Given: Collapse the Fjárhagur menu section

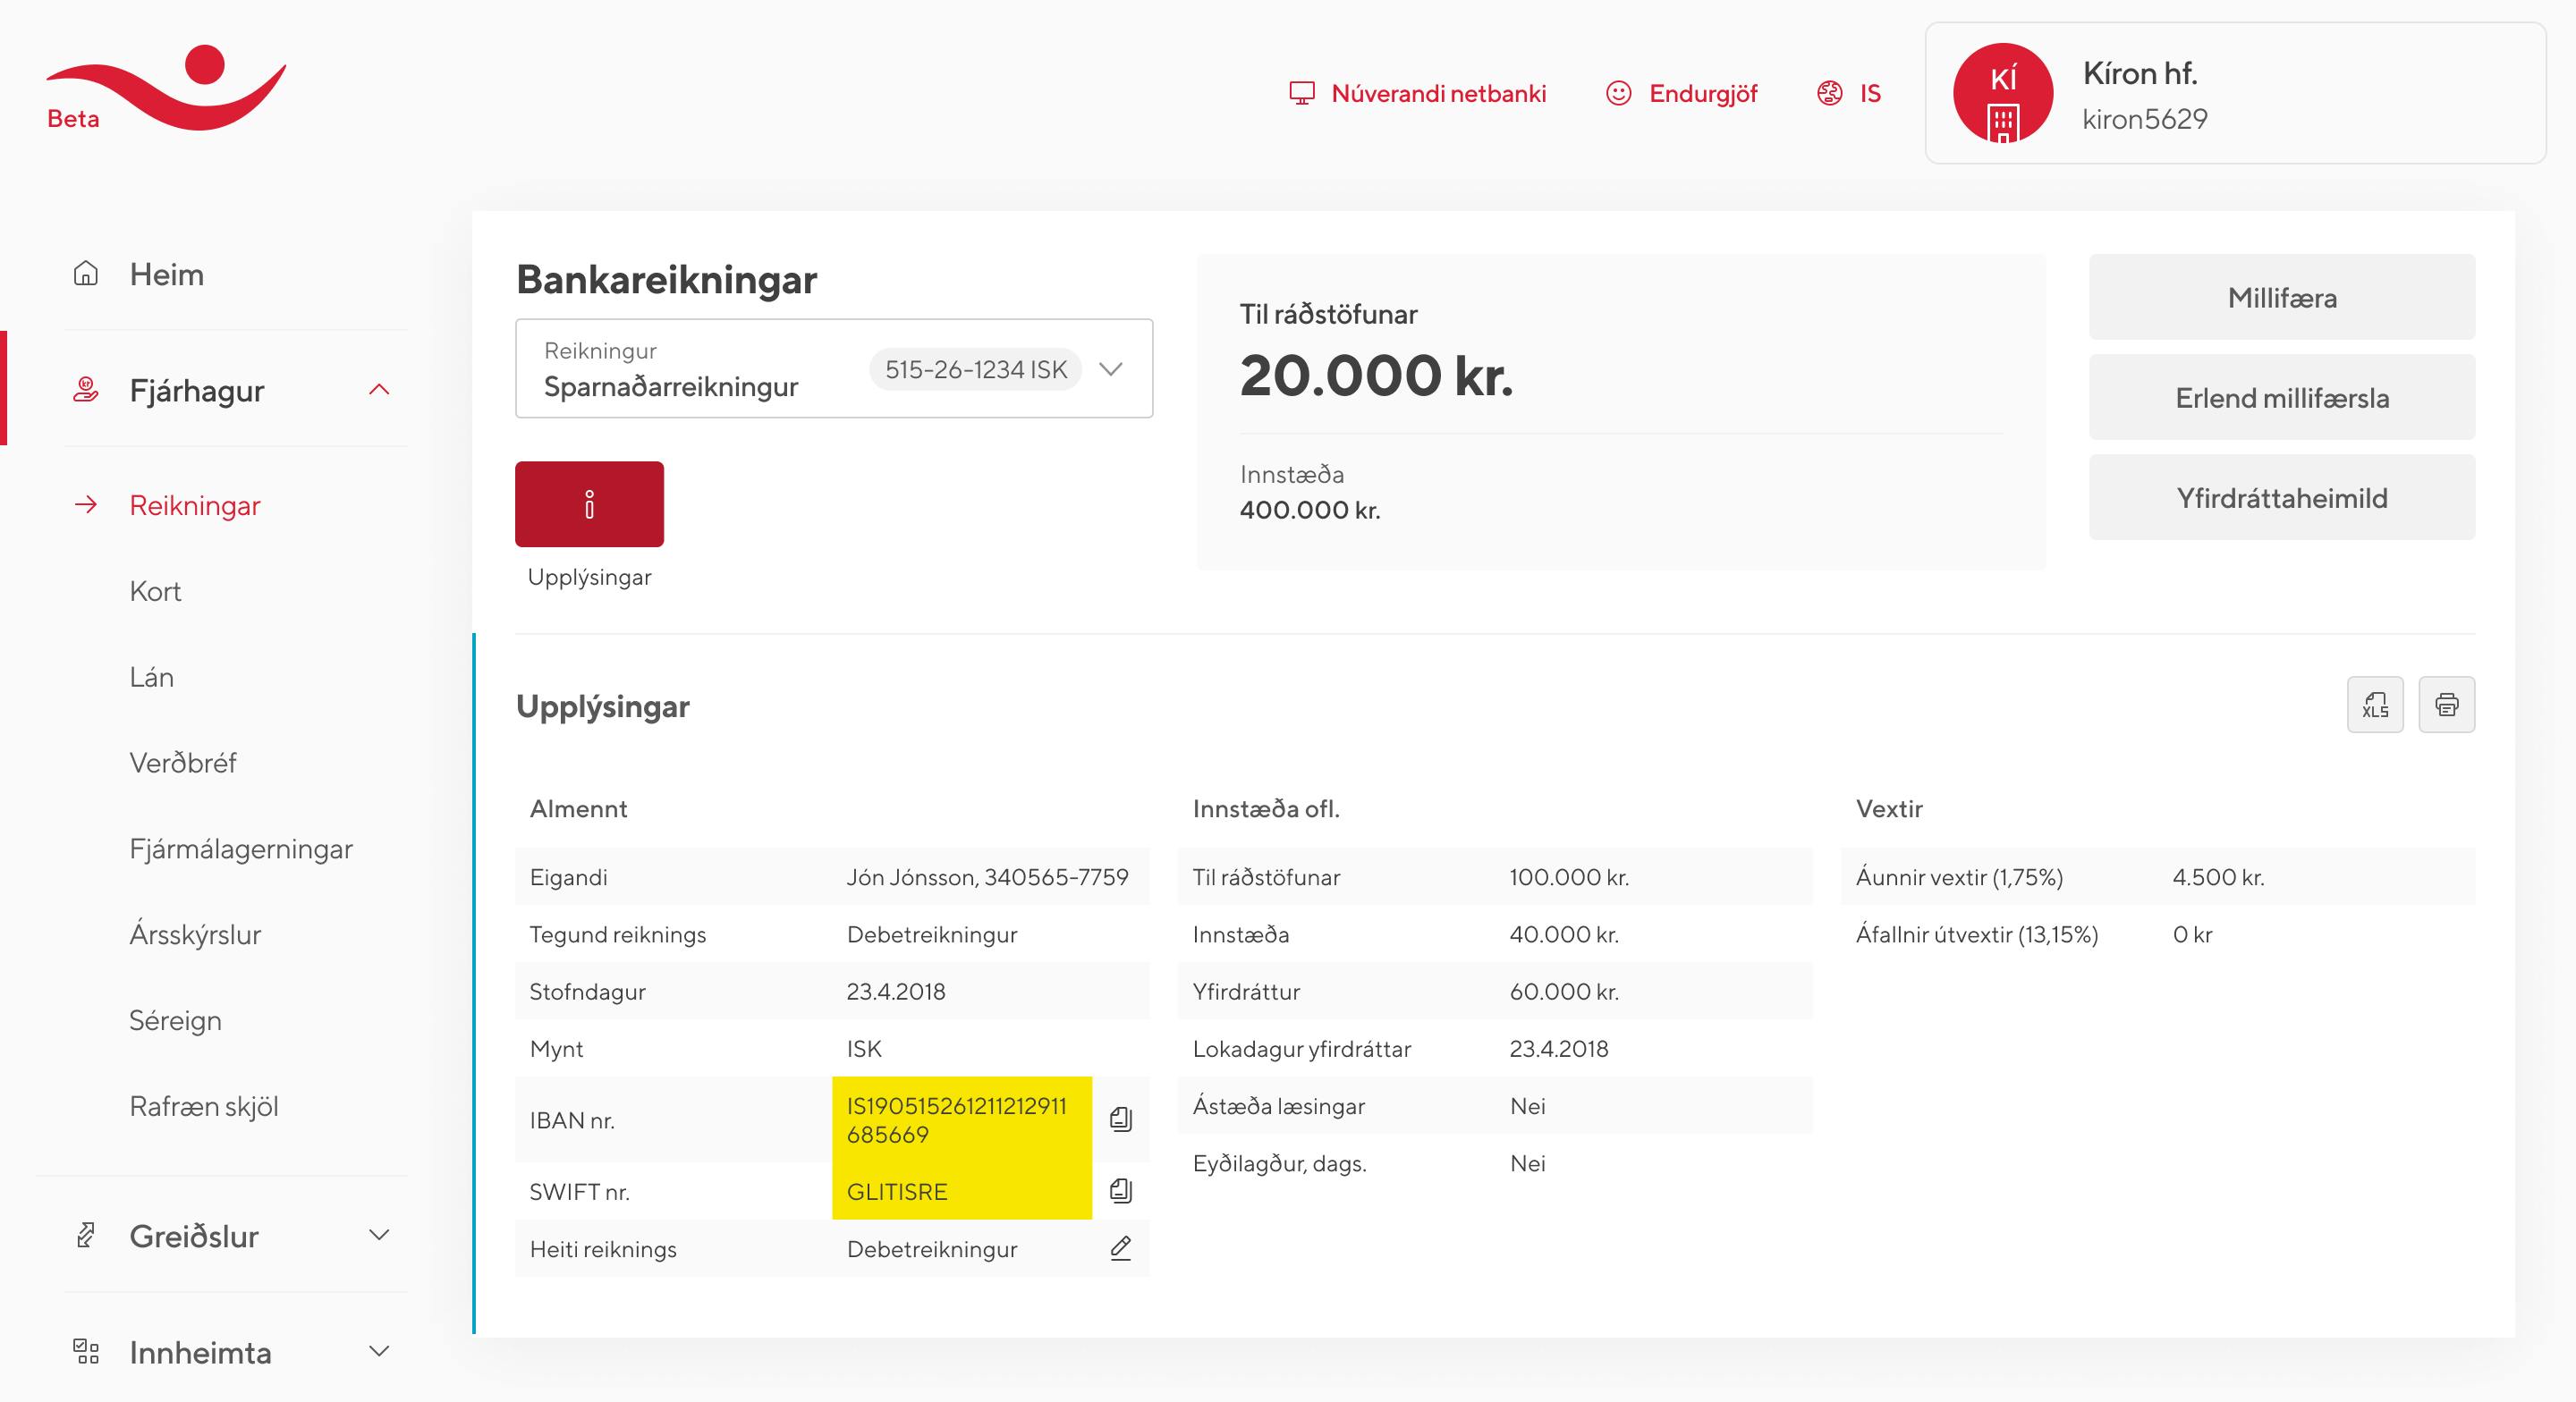Looking at the screenshot, I should [379, 390].
